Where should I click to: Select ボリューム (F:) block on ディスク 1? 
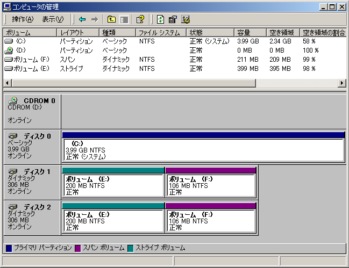click(x=211, y=183)
